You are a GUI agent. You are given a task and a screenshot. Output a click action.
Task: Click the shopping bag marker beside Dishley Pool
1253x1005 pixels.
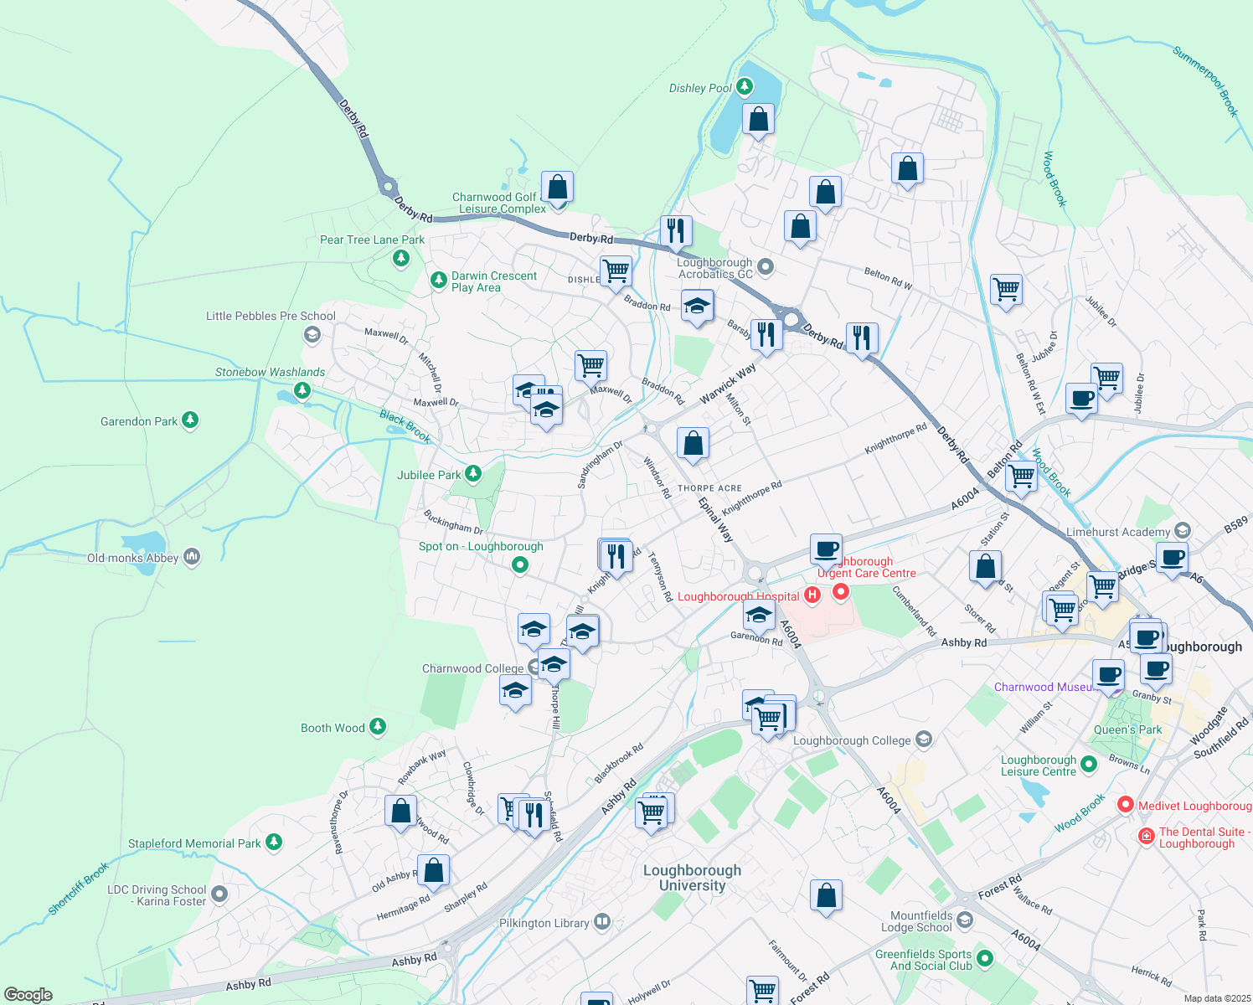pos(758,120)
